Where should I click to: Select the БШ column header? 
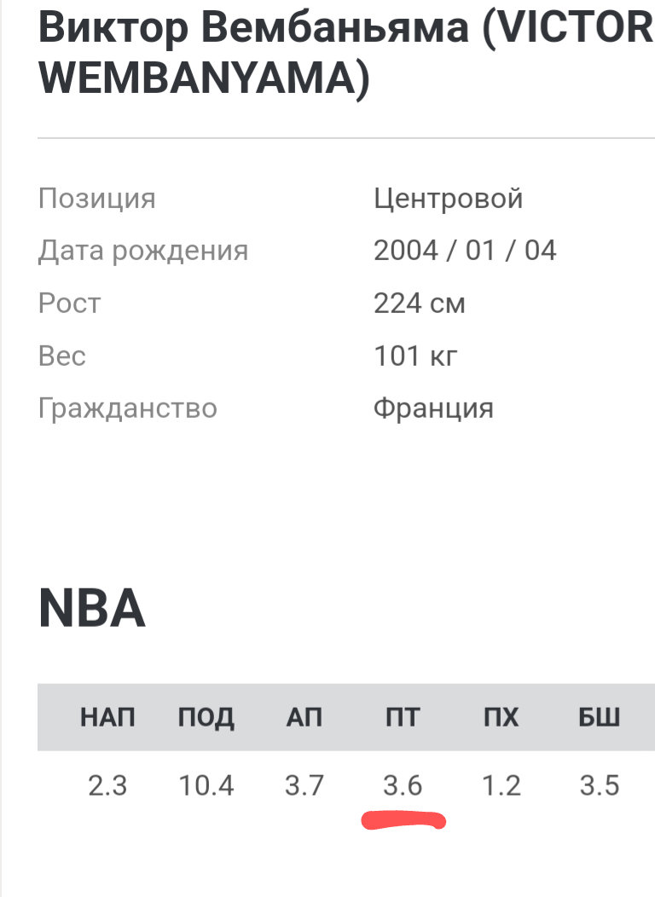click(600, 718)
